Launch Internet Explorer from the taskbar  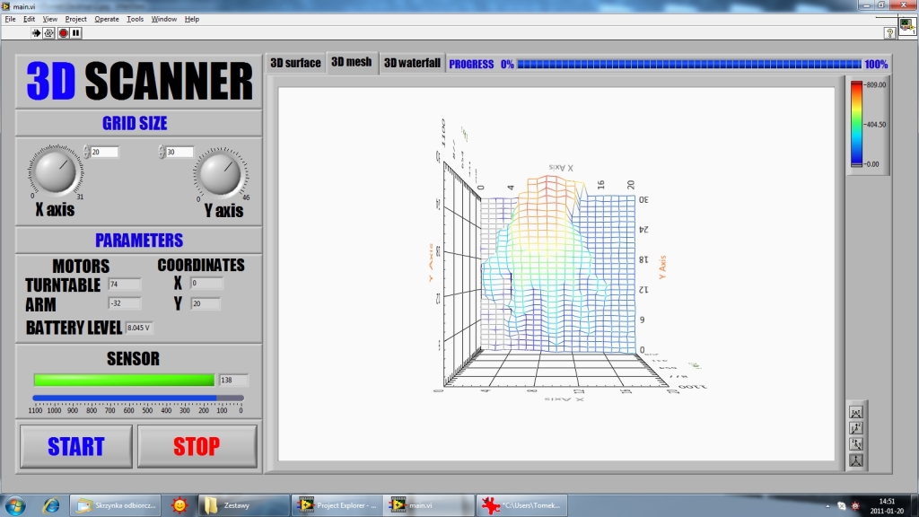[51, 504]
